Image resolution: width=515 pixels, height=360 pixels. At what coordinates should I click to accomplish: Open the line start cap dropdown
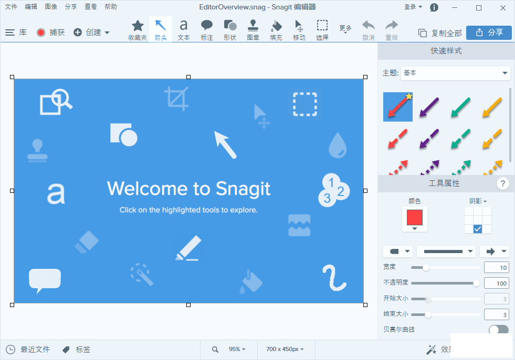pos(398,252)
